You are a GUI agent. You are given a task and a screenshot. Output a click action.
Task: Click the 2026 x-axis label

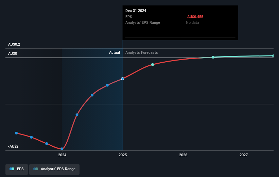pos(183,155)
